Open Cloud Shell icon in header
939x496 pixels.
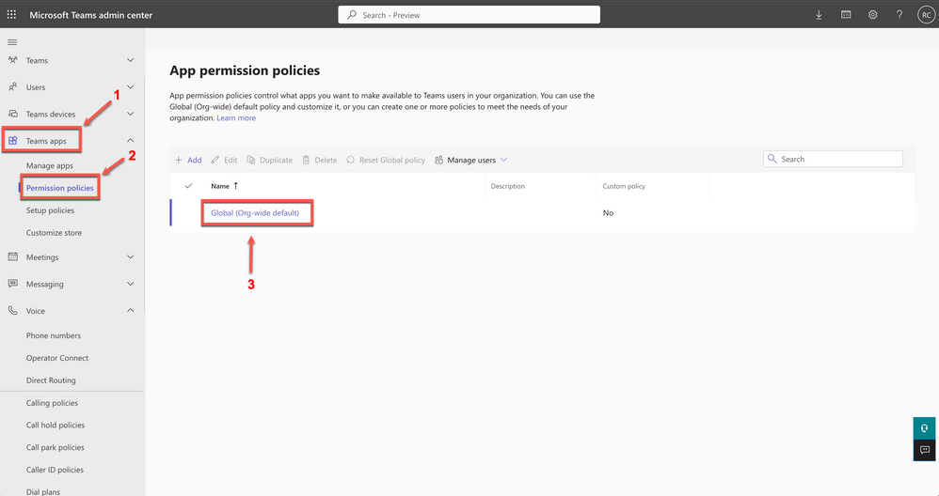846,15
